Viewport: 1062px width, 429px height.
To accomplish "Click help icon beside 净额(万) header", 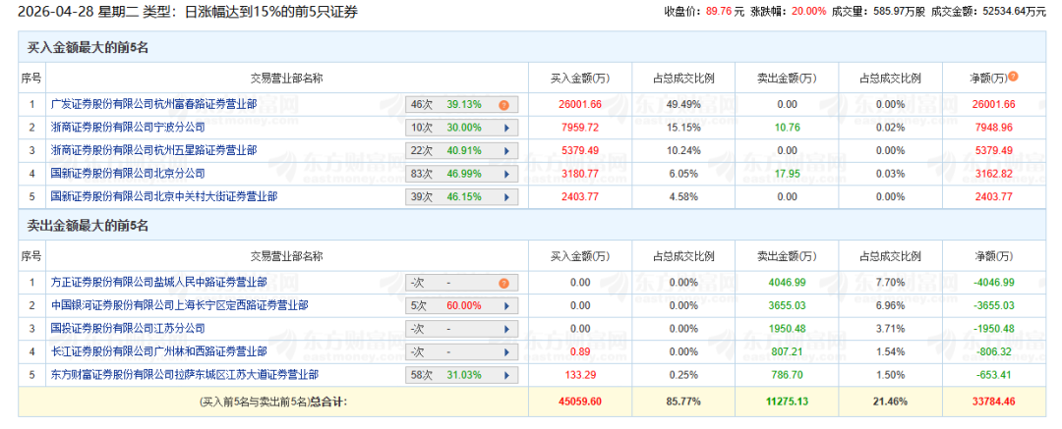I will click(x=1012, y=77).
